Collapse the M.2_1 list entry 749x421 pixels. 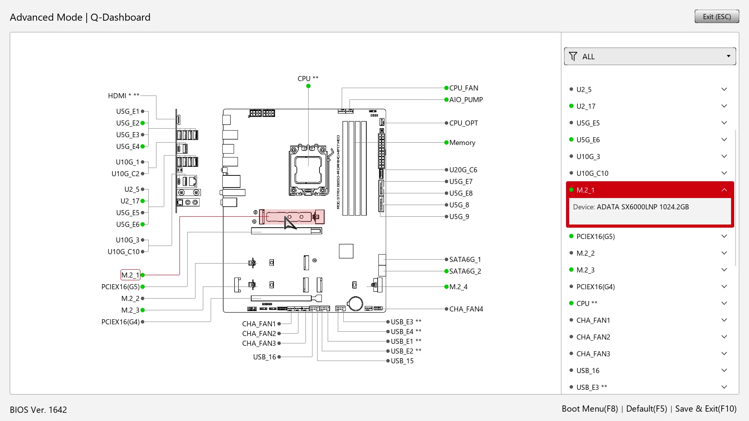point(724,190)
